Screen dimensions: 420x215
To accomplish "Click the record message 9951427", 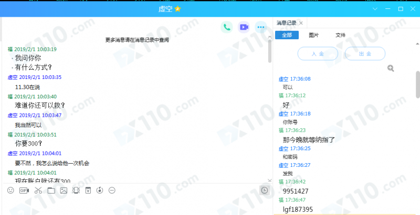I will [296, 191].
